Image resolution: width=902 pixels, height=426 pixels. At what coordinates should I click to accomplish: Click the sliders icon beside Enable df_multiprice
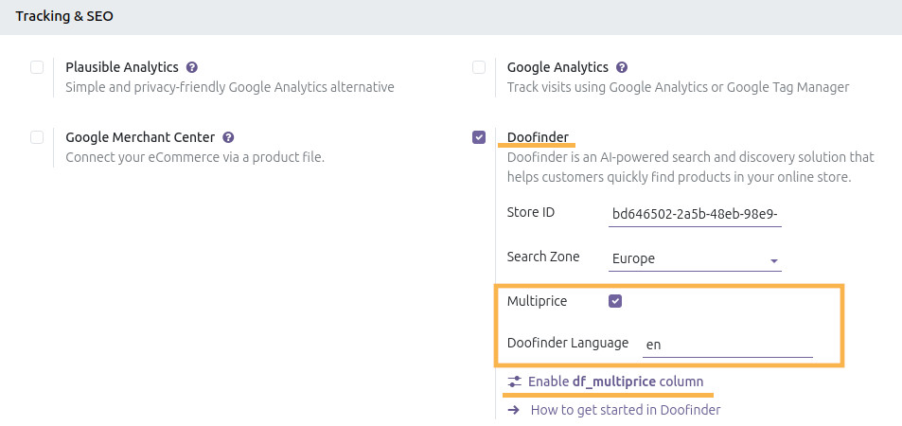(x=514, y=382)
